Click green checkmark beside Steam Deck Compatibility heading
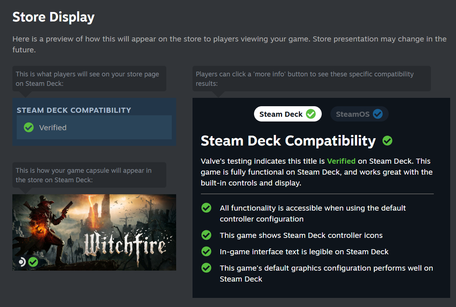 tap(388, 141)
